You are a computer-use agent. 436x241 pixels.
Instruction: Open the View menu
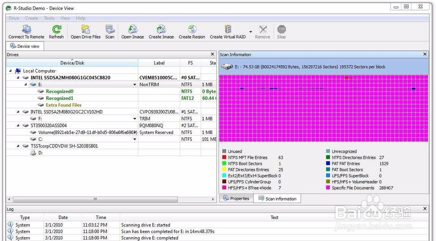(x=65, y=18)
